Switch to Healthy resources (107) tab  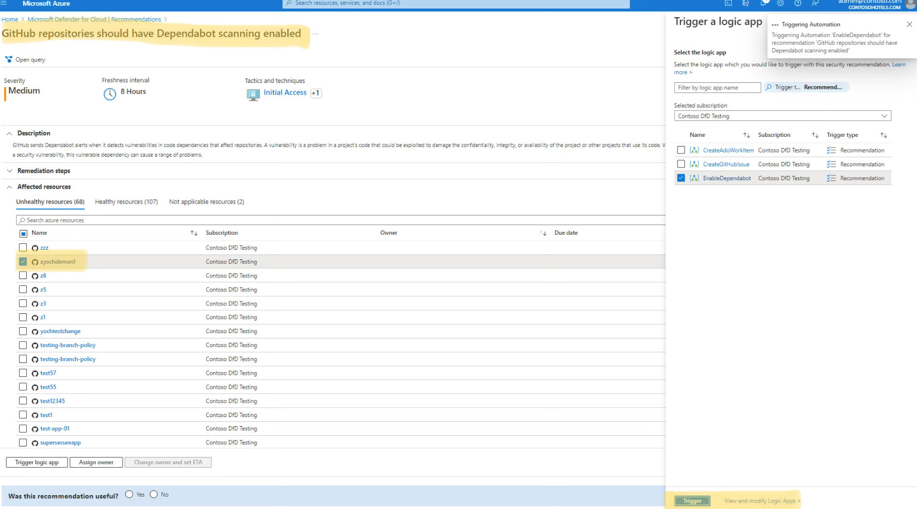[x=126, y=202]
